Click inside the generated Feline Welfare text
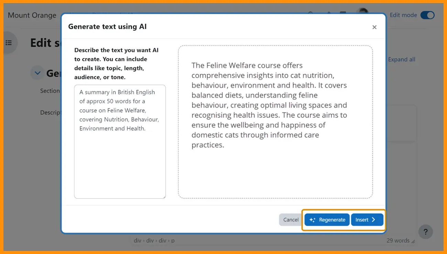Viewport: 447px width, 254px height. [269, 105]
